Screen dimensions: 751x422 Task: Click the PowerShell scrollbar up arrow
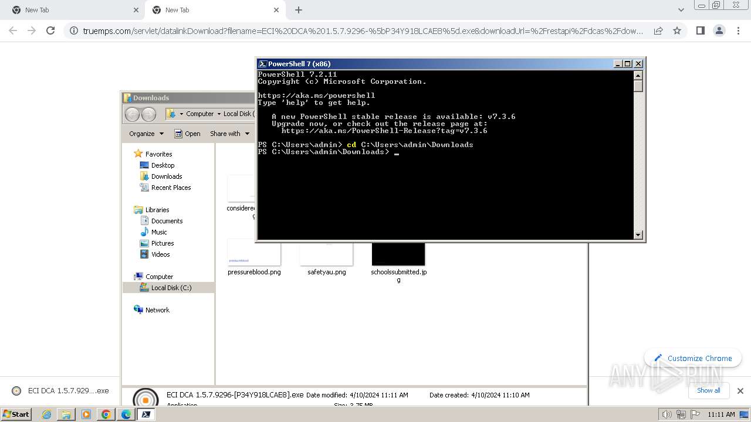pyautogui.click(x=638, y=75)
